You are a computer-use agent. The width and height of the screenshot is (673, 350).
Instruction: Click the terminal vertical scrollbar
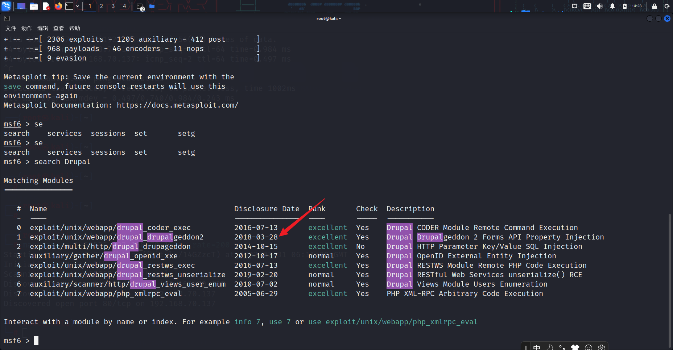[x=670, y=281]
